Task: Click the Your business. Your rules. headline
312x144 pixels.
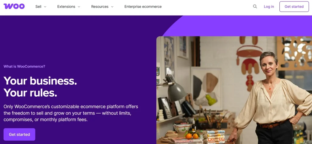Action: 40,87
